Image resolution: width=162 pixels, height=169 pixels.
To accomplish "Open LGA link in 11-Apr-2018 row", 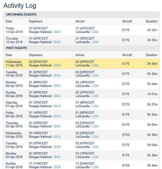I will [95, 65].
